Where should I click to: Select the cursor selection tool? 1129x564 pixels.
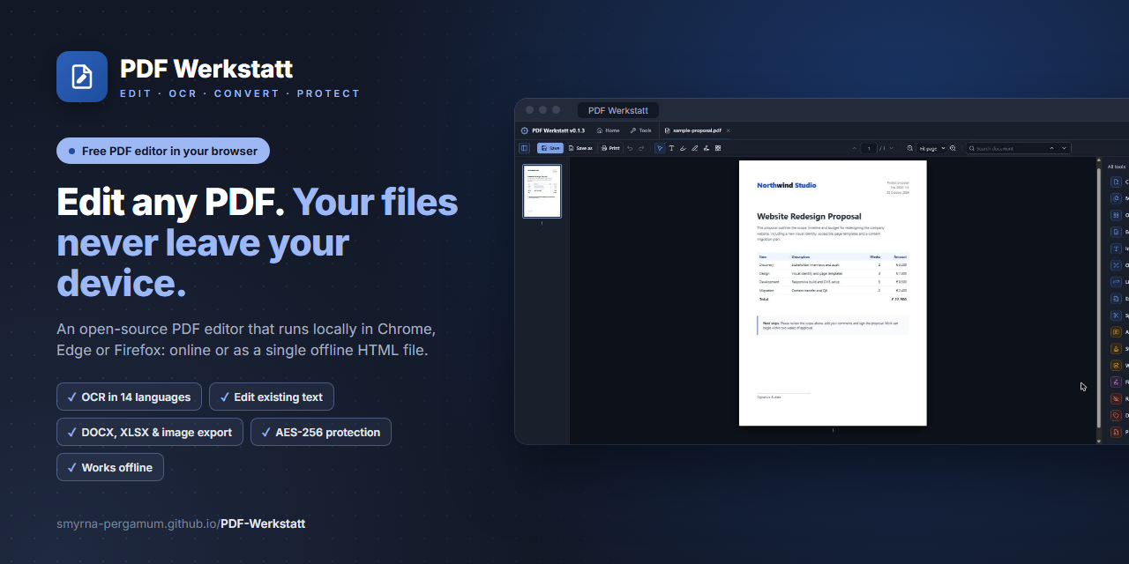click(x=660, y=148)
